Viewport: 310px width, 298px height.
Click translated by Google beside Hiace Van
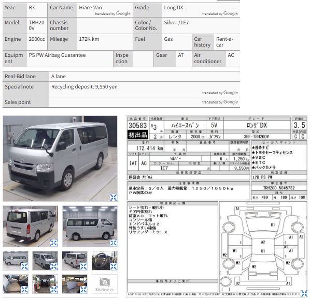[112, 13]
